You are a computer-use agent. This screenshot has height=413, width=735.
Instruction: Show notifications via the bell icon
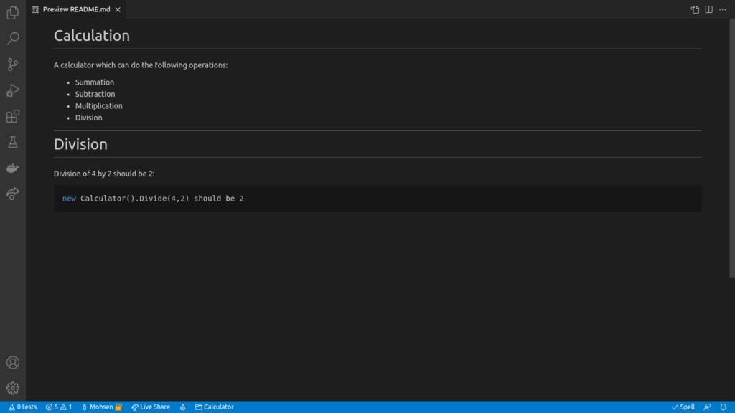pos(724,407)
